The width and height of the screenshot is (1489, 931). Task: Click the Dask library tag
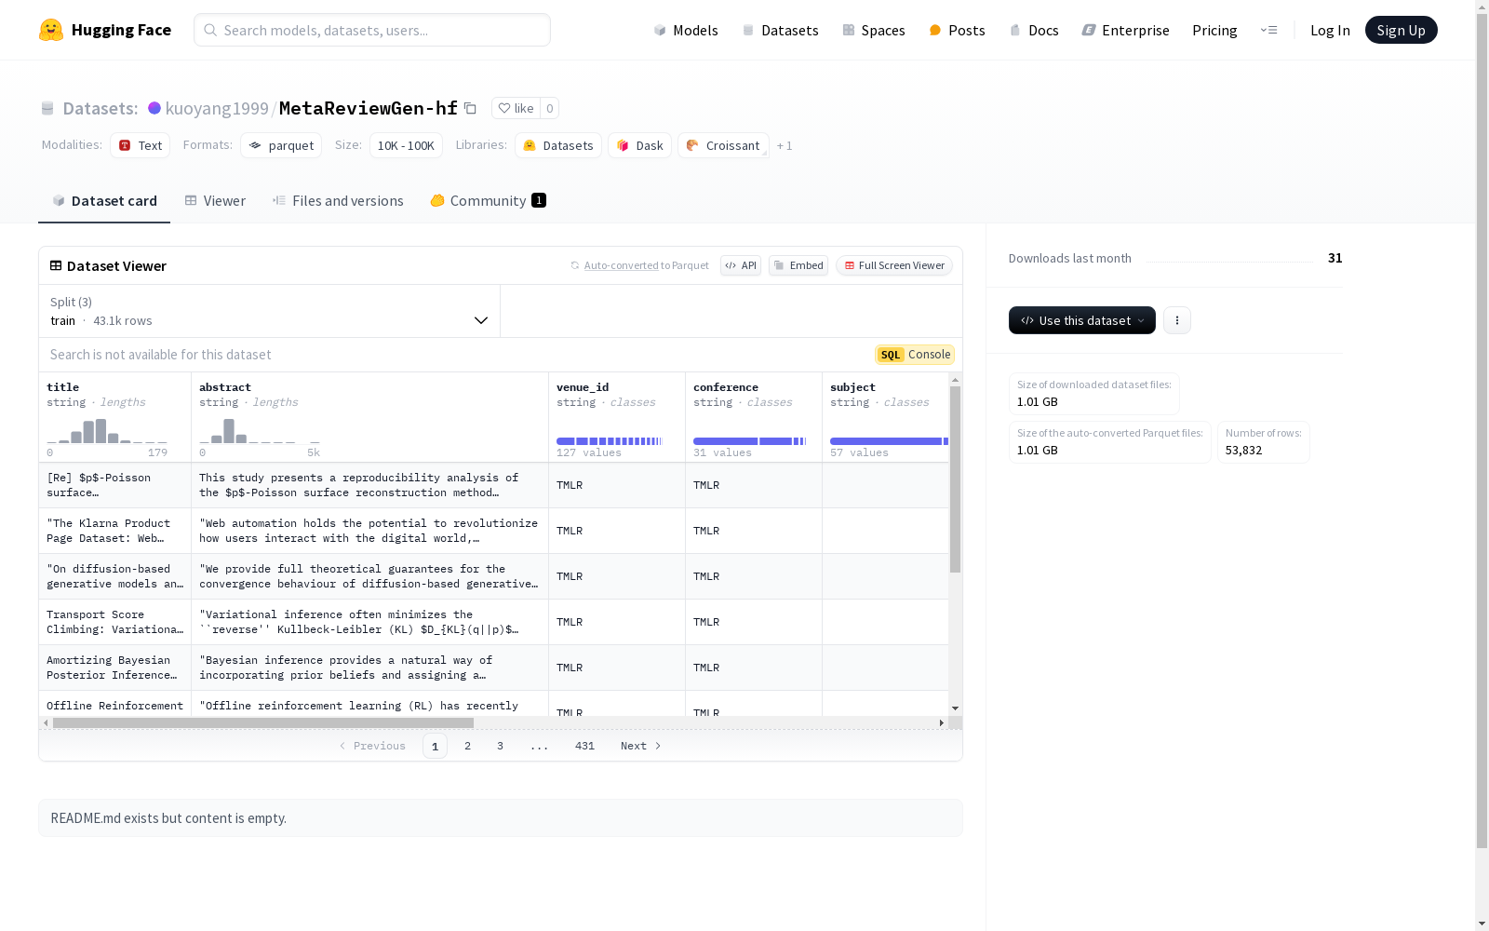[x=639, y=145]
